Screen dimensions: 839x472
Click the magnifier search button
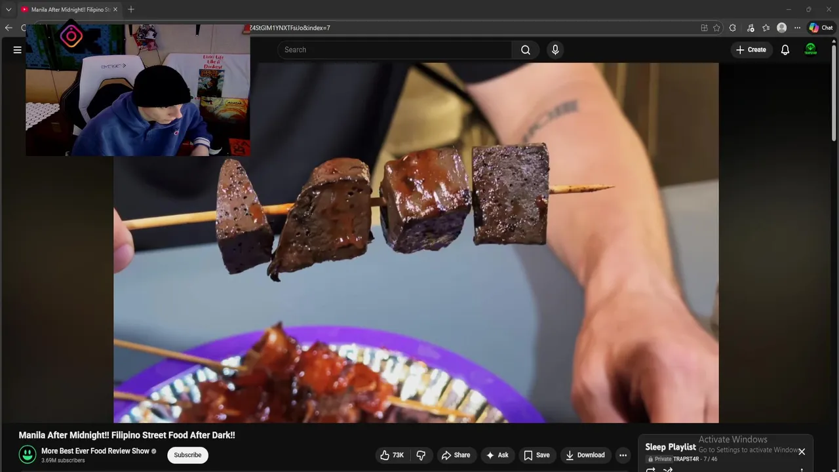[526, 50]
